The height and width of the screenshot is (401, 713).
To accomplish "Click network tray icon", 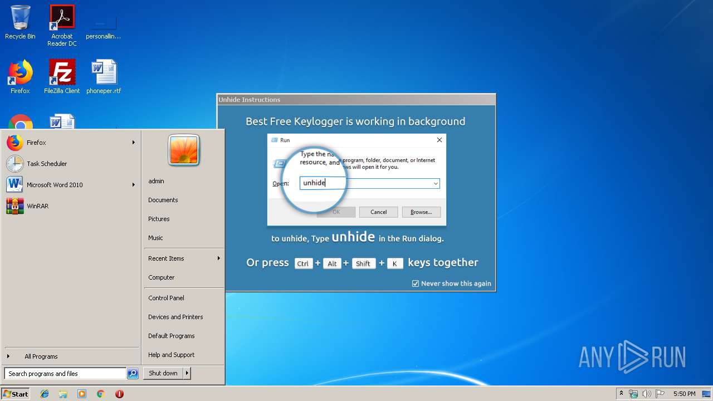I will coord(633,394).
